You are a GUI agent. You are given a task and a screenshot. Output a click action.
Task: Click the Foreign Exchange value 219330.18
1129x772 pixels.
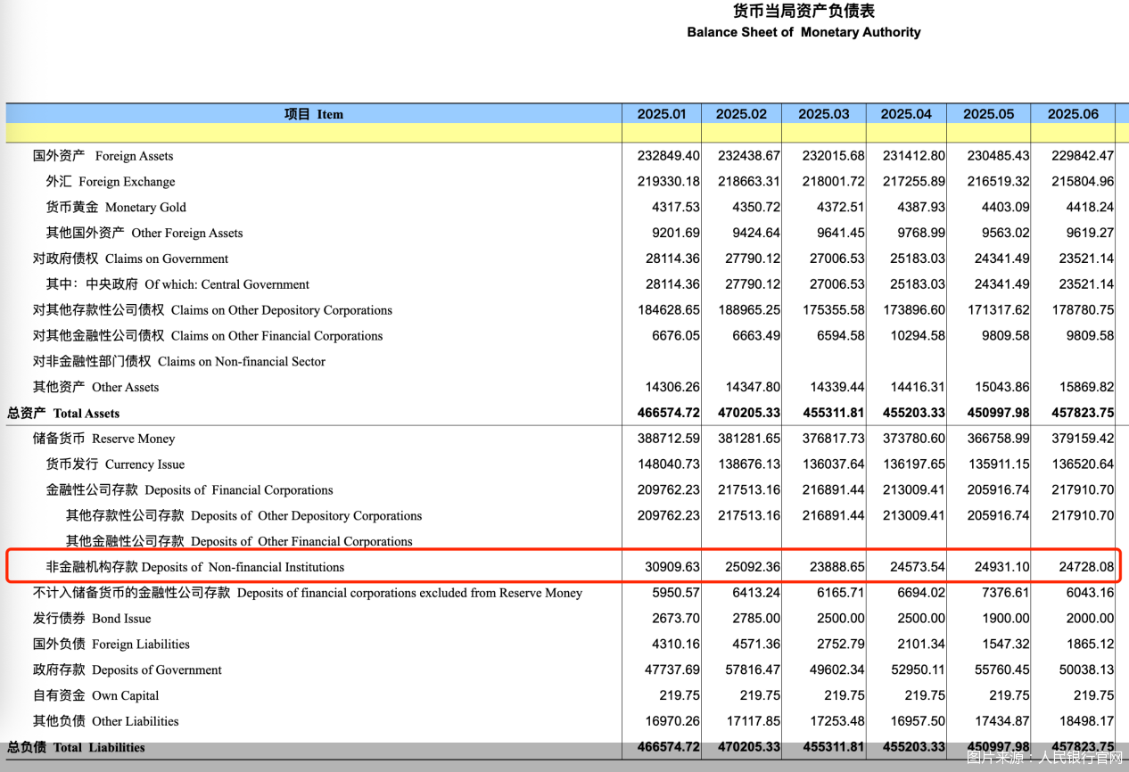pos(669,182)
